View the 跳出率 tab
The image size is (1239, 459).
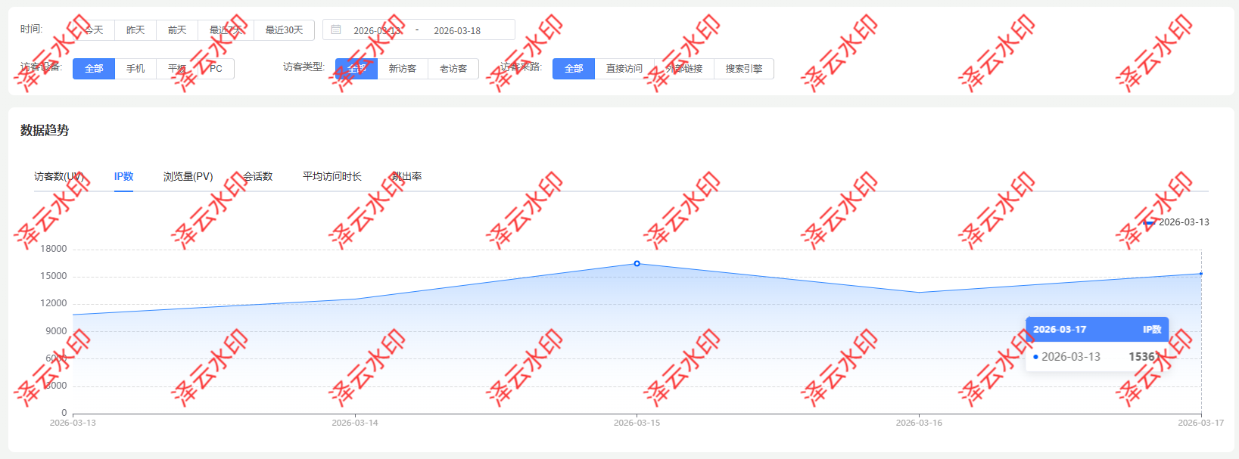[x=406, y=176]
